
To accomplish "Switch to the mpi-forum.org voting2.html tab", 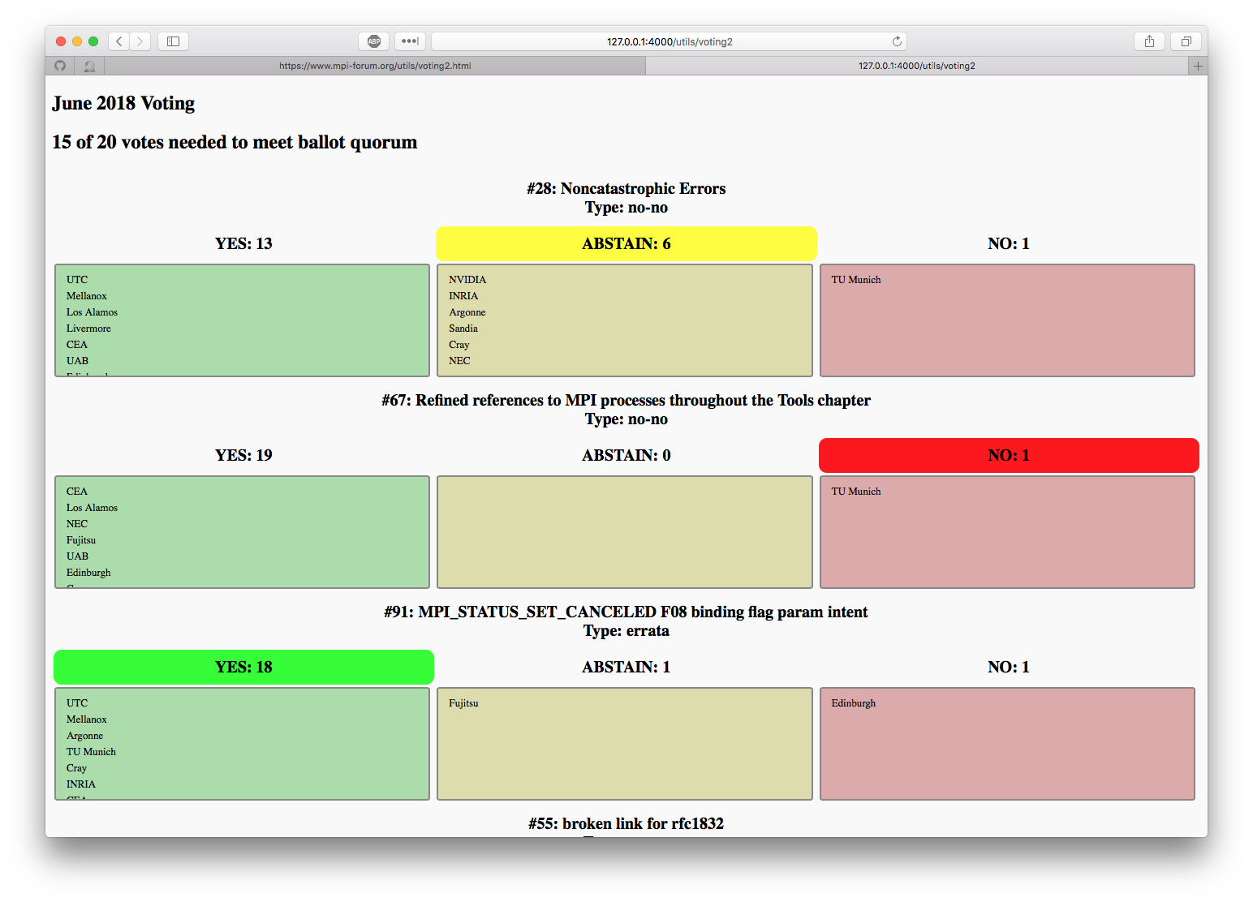I will tap(375, 66).
